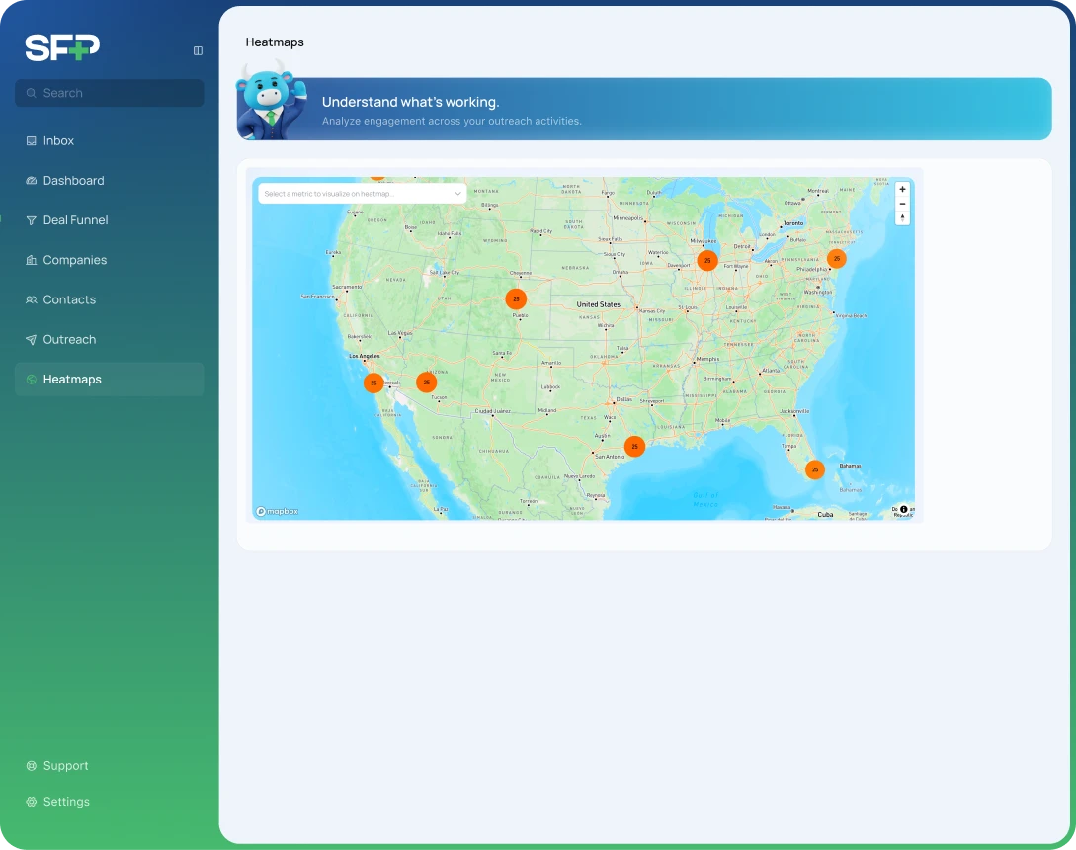This screenshot has width=1076, height=850.
Task: Click the Settings gear icon
Action: 32,802
